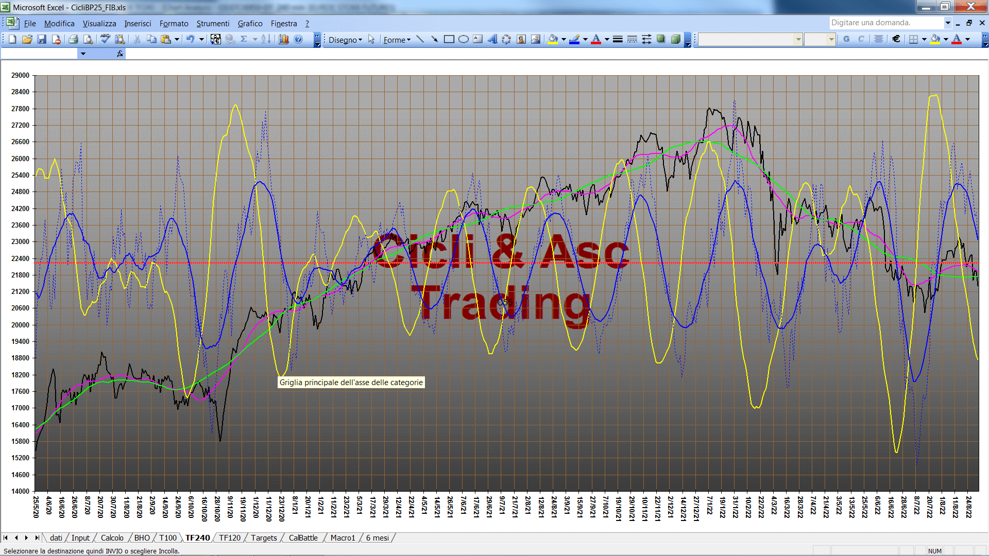Viewport: 989px width, 556px height.
Task: Click the euro conversion icon in the standard toolbar
Action: pos(216,39)
